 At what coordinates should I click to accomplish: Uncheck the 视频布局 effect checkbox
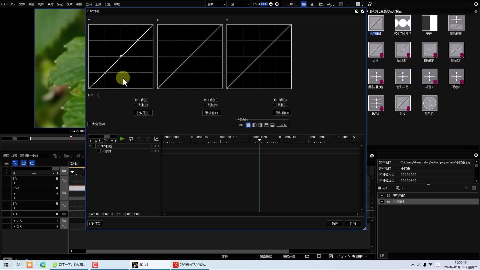coord(382,195)
